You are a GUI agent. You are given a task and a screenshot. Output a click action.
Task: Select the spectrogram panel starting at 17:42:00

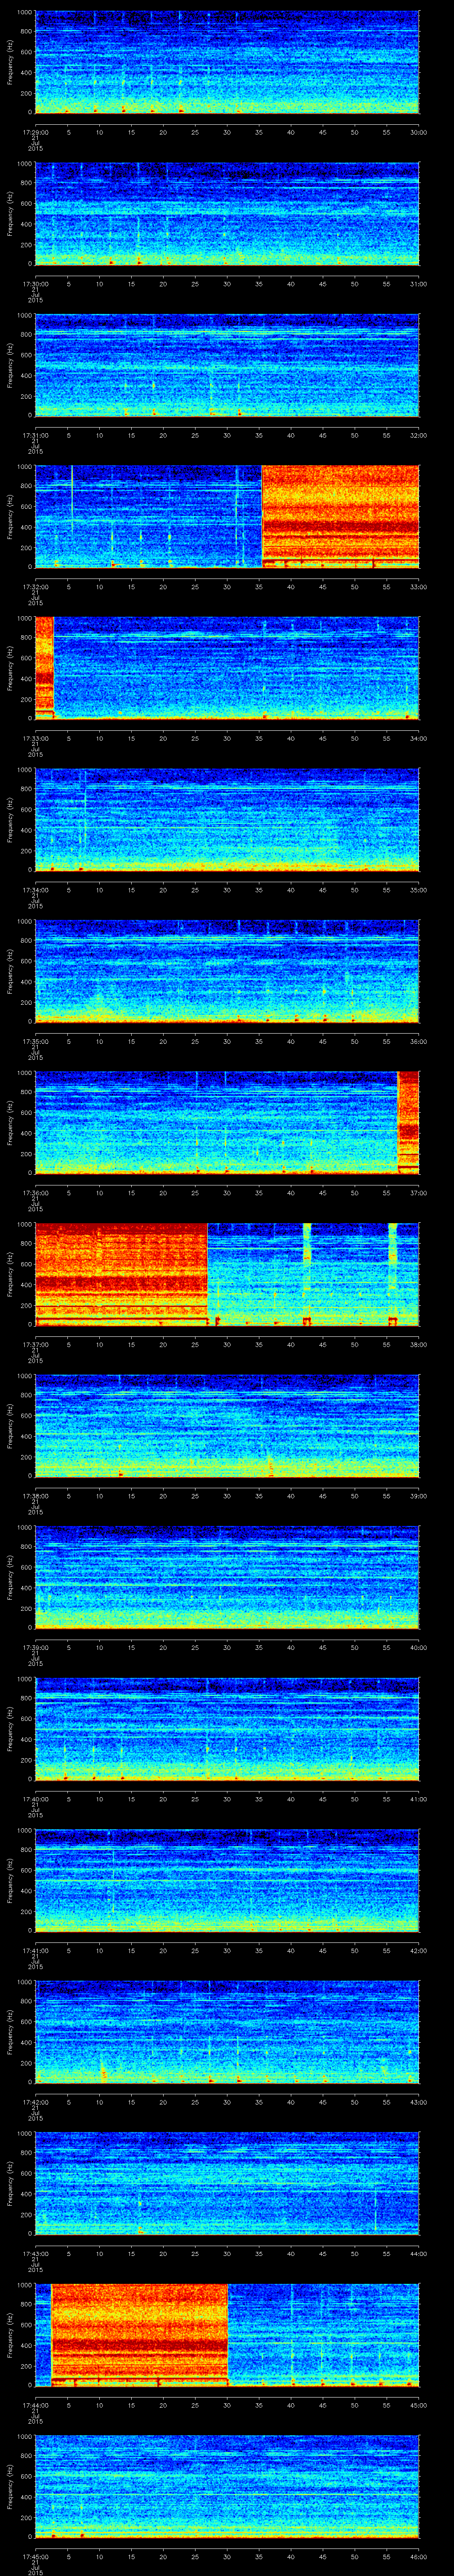click(x=227, y=2032)
